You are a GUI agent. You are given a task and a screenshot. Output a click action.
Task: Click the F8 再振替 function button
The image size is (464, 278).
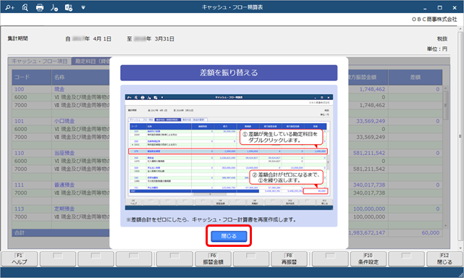289,259
